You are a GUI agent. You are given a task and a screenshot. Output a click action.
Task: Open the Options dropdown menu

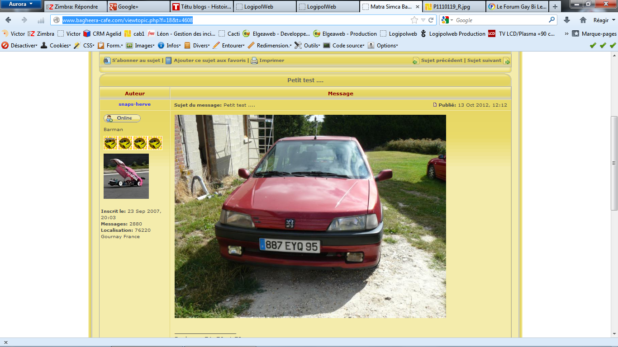tap(383, 45)
